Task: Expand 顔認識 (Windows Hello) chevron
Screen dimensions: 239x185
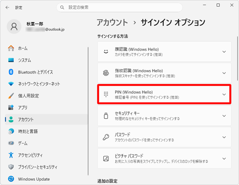Action: (224, 51)
